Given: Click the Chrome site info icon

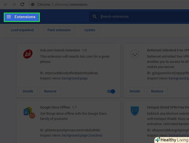Looking at the screenshot, I should 32,5.
